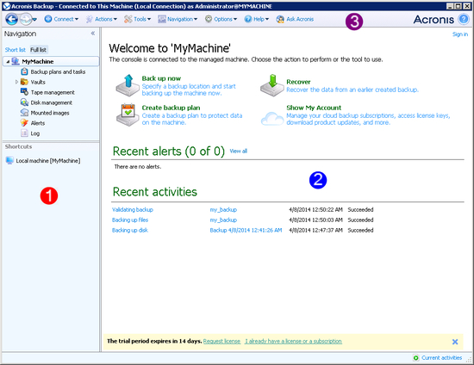Click the blue help question mark icon
Image resolution: width=474 pixels, height=365 pixels.
pos(464,19)
